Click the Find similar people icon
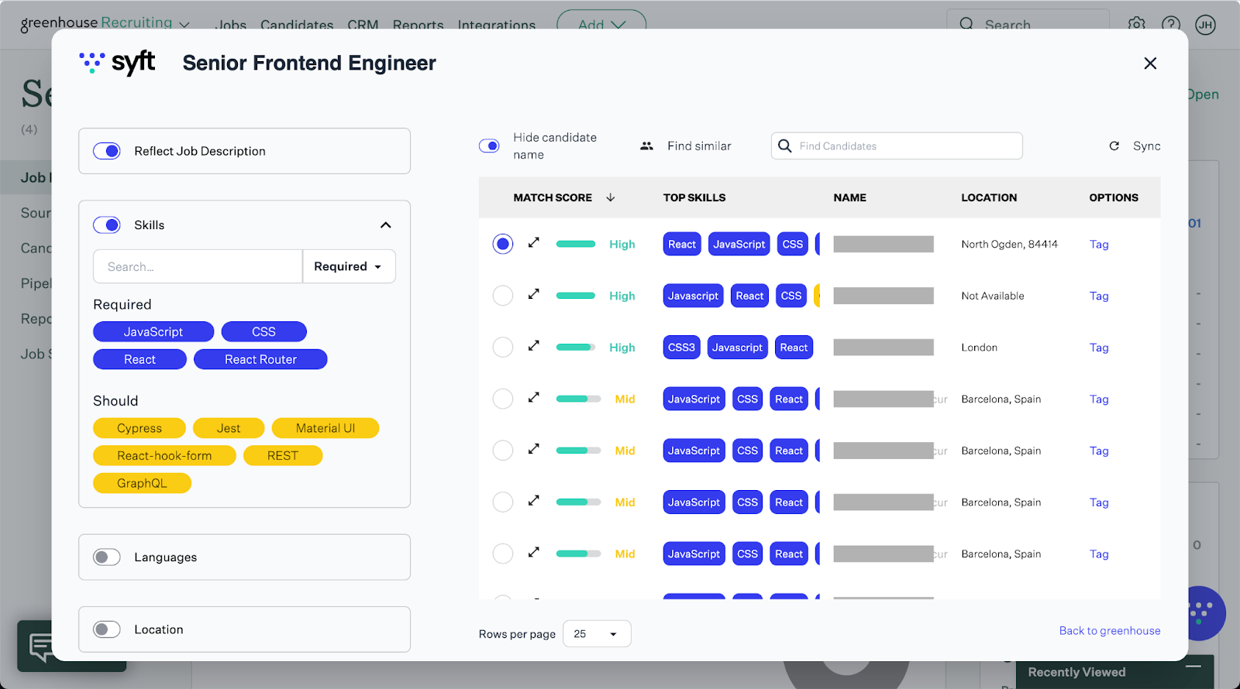The image size is (1240, 689). click(646, 146)
